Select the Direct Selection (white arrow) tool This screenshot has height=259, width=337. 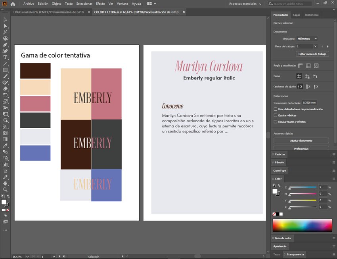pyautogui.click(x=5, y=26)
